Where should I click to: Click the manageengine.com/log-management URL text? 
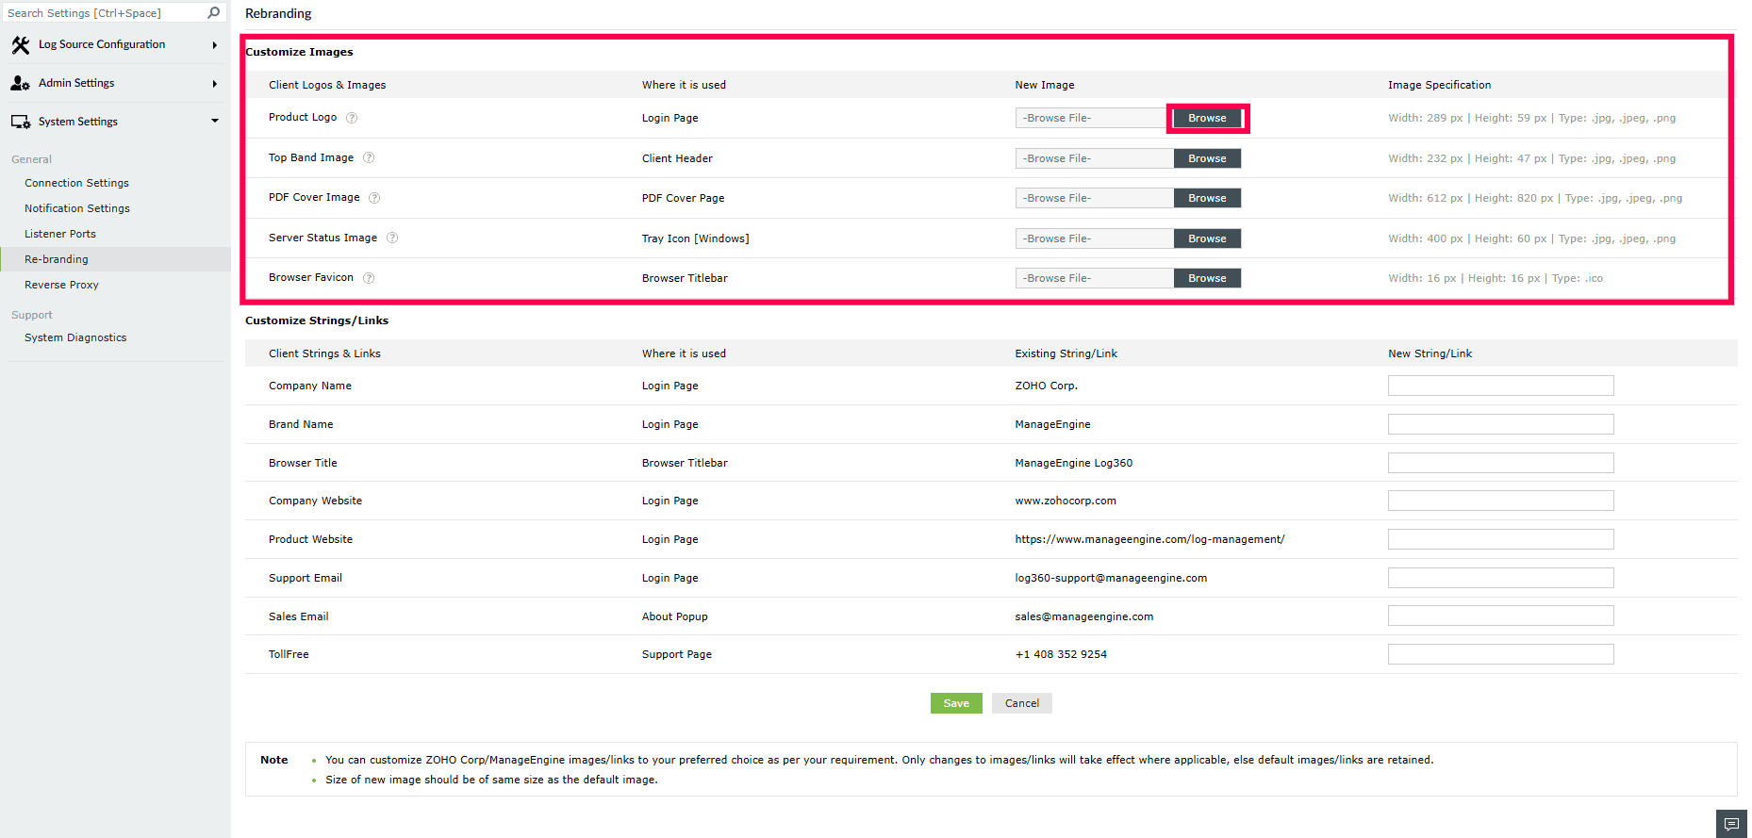tap(1149, 539)
